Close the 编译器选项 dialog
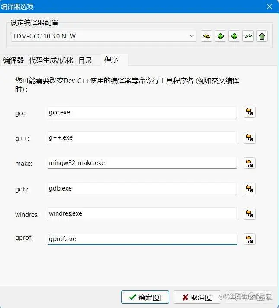The image size is (279, 308). click(269, 6)
